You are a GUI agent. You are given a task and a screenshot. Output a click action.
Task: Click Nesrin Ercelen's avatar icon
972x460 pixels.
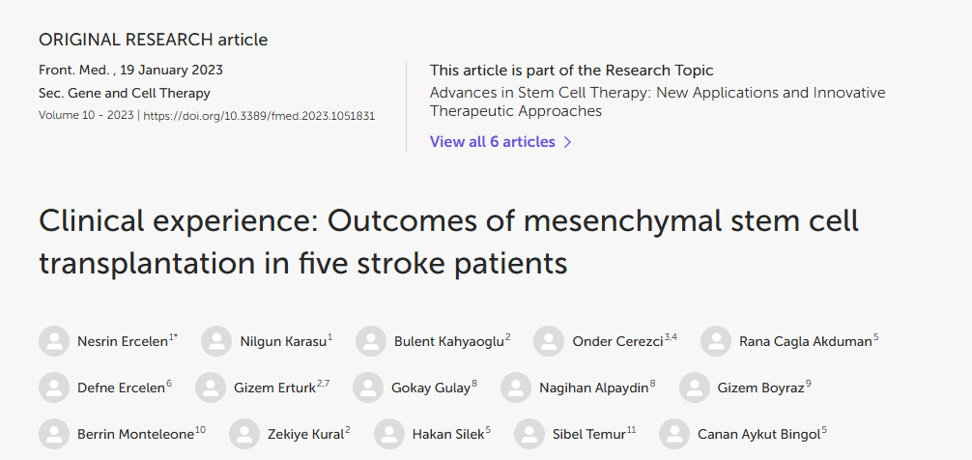[x=54, y=341]
